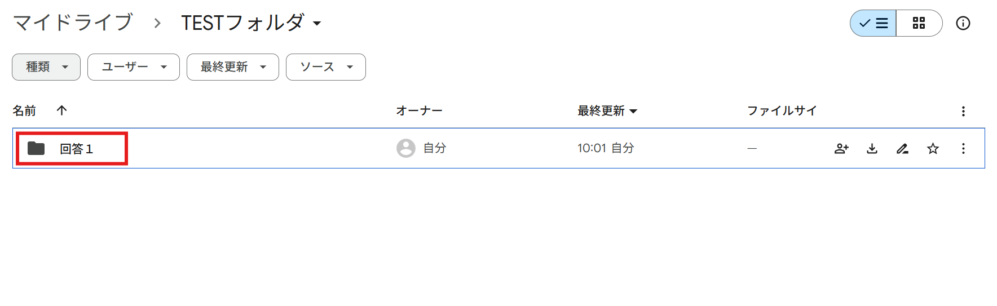Open the column header more options menu
Image resolution: width=997 pixels, height=306 pixels.
click(963, 111)
